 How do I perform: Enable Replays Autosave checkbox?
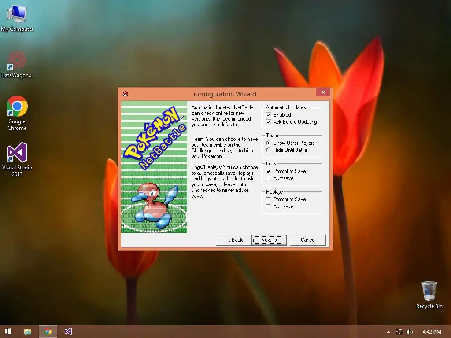268,206
